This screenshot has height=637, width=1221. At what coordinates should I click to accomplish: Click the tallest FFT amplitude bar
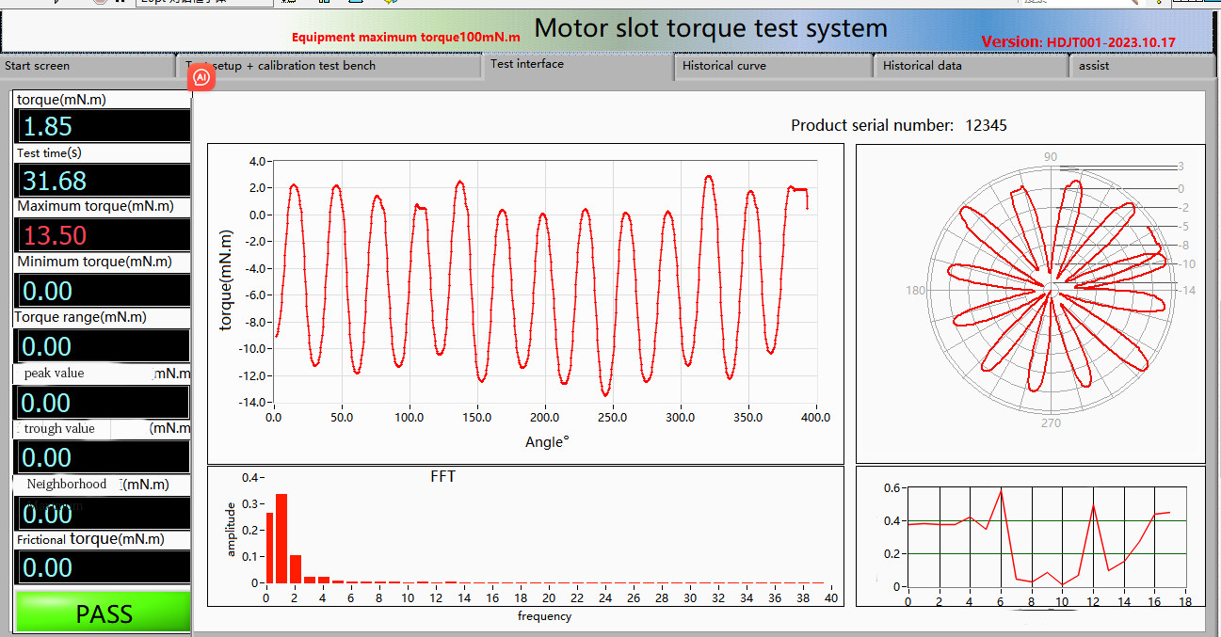point(281,538)
